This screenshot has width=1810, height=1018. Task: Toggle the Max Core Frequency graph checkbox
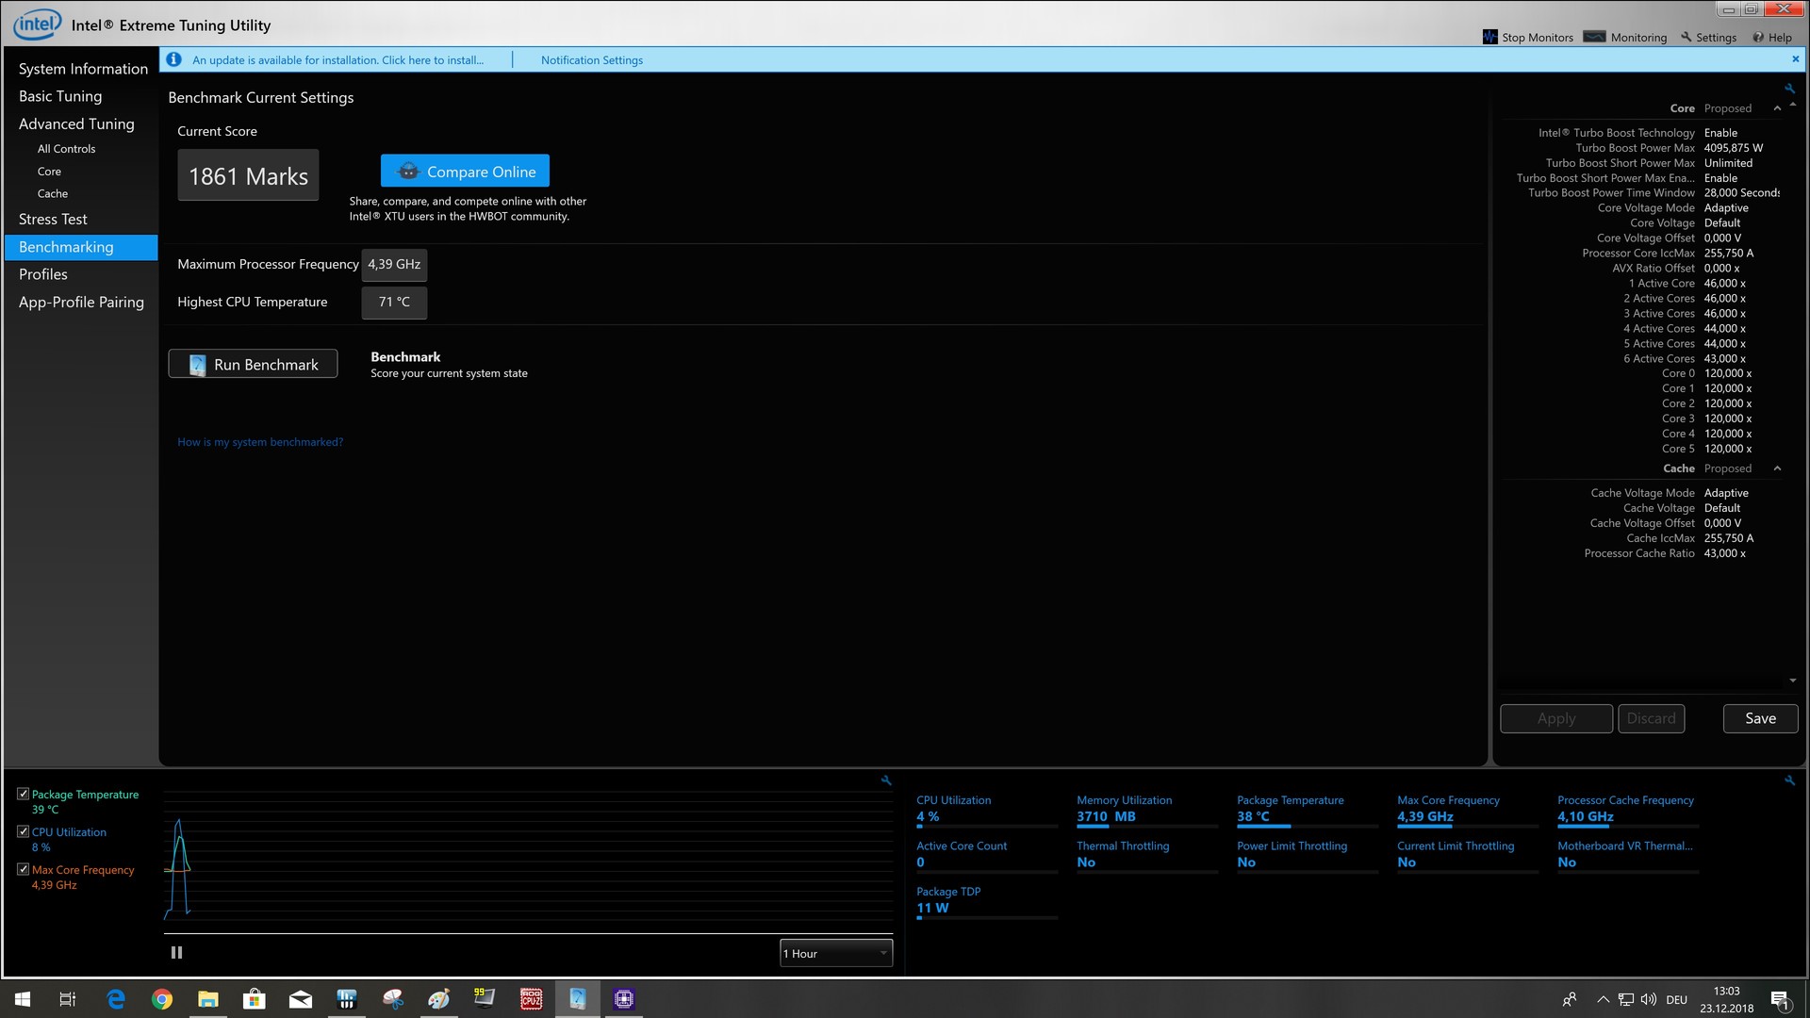pos(23,869)
